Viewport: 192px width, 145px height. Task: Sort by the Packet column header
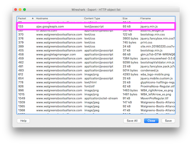(x=26, y=18)
